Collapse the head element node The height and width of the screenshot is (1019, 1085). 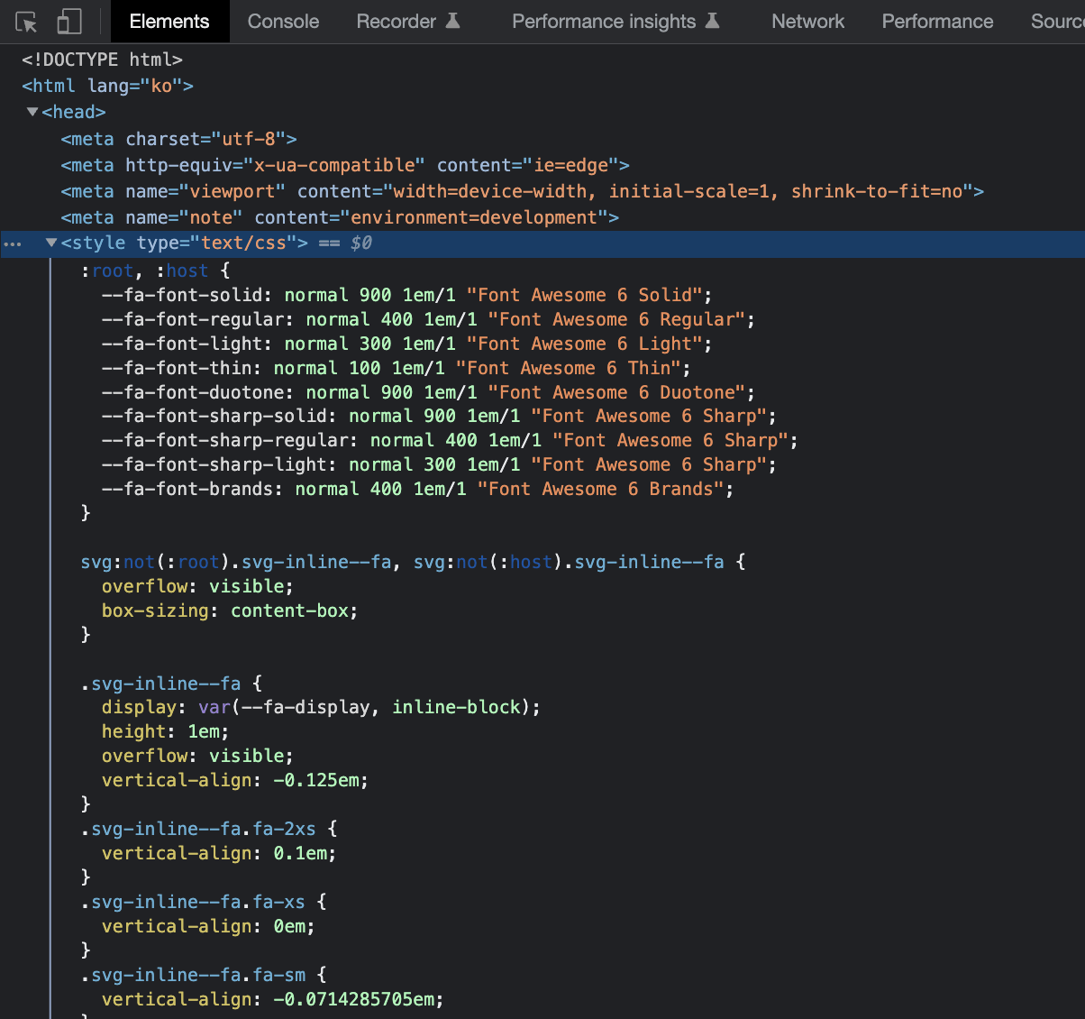coord(32,112)
